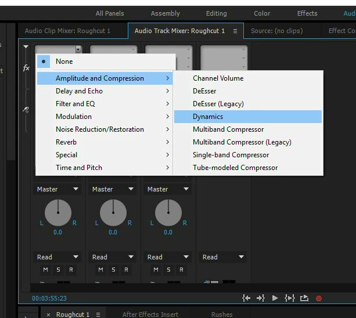Open Filter and EQ submenu

pyautogui.click(x=105, y=104)
